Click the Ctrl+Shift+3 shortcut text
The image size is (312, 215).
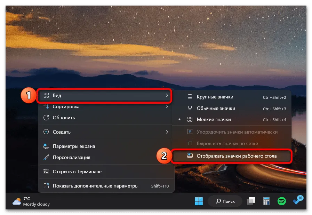click(x=274, y=109)
